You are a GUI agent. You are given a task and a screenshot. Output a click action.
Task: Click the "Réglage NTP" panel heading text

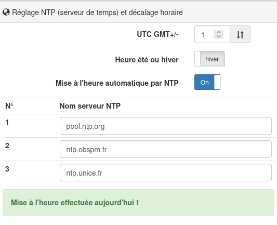click(x=97, y=12)
